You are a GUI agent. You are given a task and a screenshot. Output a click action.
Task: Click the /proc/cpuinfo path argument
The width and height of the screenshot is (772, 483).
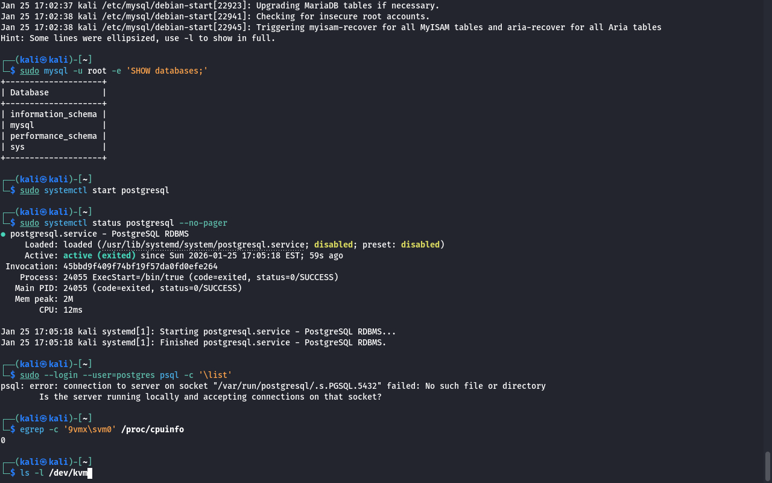click(x=153, y=429)
